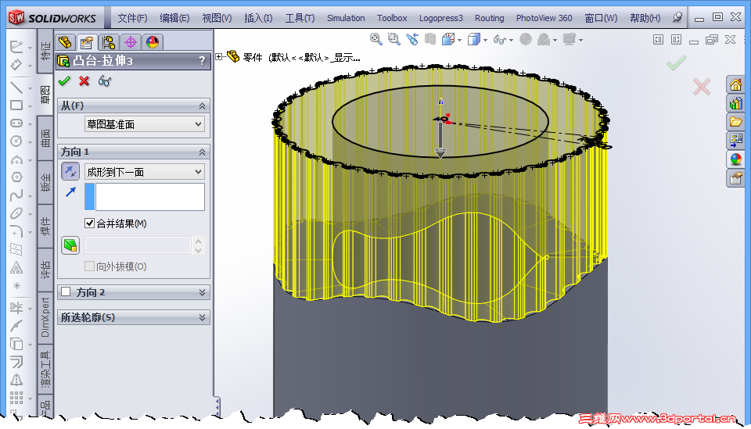Switch to the 钣金 command tab

[x=45, y=182]
